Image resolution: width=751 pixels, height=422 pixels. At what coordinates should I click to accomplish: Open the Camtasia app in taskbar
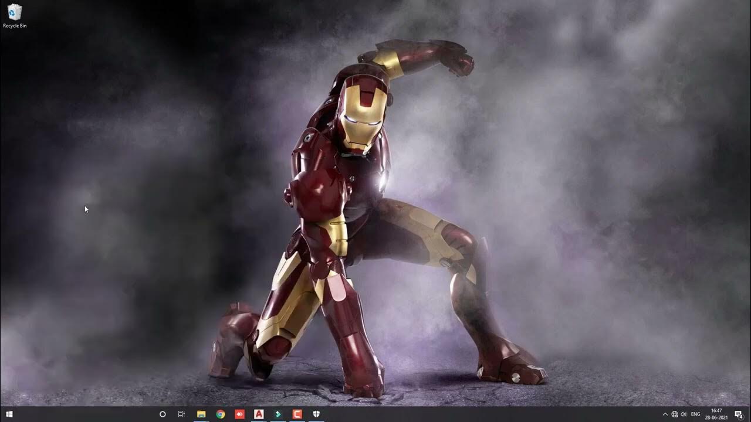pos(297,414)
